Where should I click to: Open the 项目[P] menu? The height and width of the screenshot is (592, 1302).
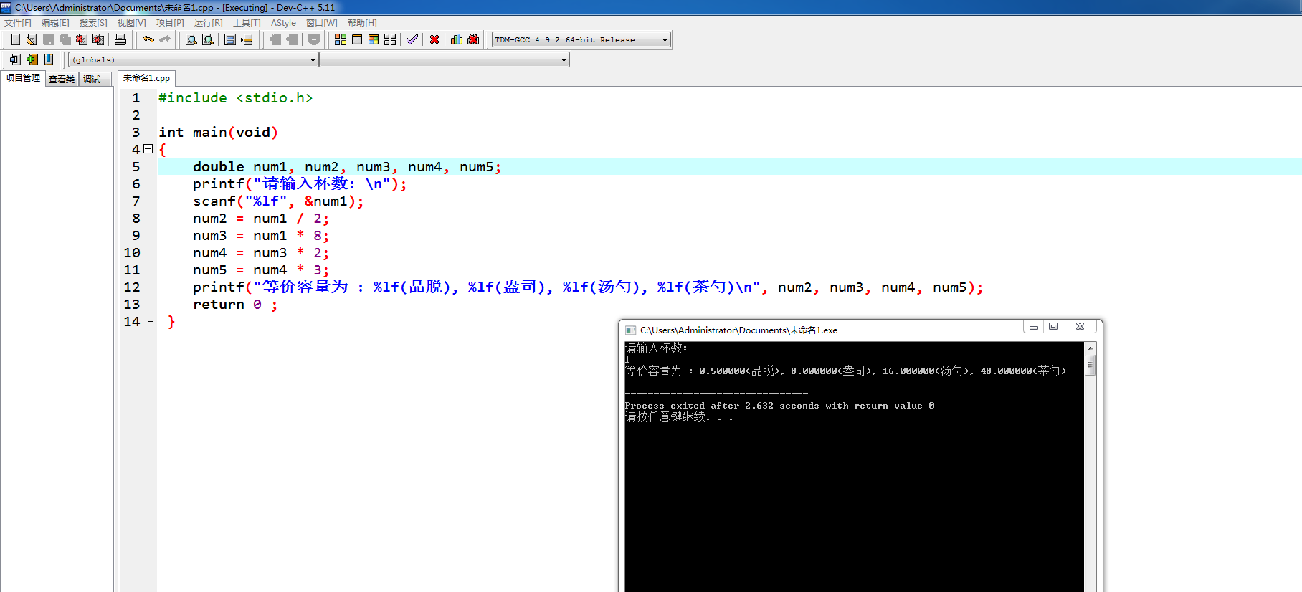171,23
